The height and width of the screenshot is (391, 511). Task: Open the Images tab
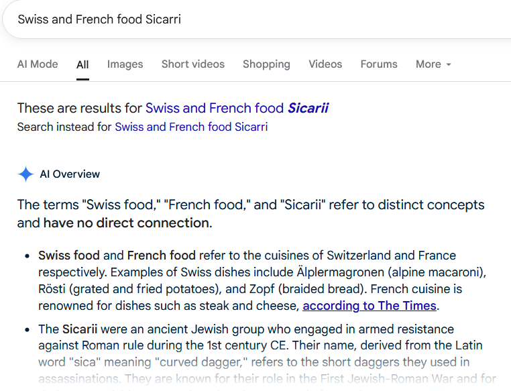pyautogui.click(x=125, y=64)
